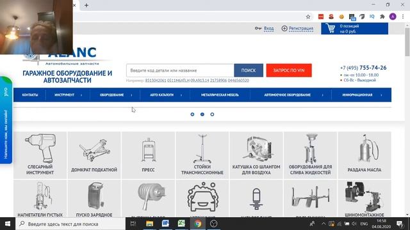Viewport: 410px width, 230px height.
Task: Click example part code 0511M6ATLH
Action: pos(178,80)
